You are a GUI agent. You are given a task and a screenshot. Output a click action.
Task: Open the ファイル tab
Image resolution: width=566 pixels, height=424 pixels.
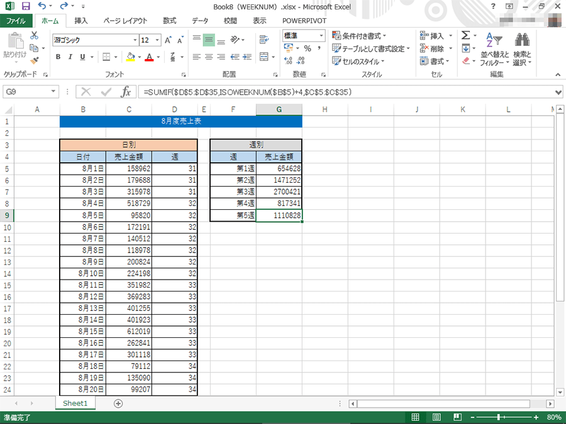16,21
